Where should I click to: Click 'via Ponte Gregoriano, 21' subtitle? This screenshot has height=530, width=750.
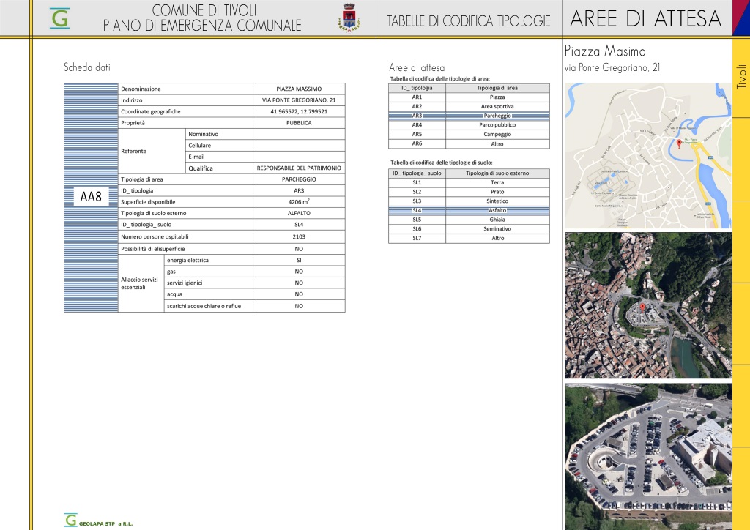(612, 67)
